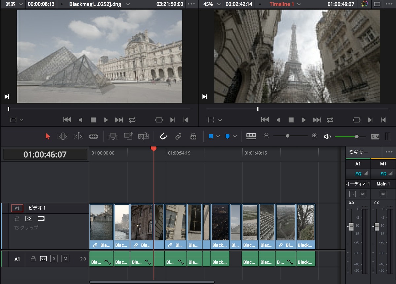396x284 pixels.
Task: Toggle snapping with the magnet icon
Action: tap(163, 136)
